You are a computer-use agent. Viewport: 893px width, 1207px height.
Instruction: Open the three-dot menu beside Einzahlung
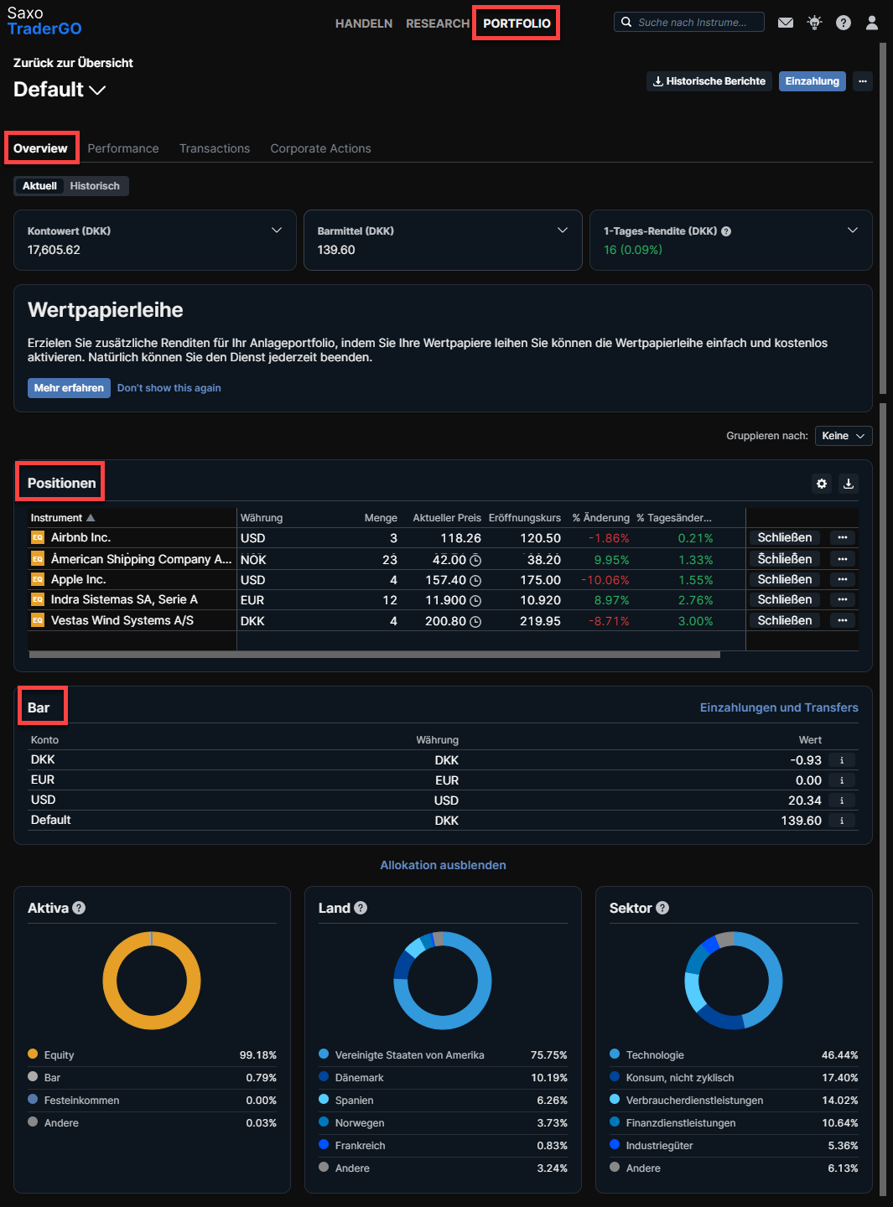point(863,81)
